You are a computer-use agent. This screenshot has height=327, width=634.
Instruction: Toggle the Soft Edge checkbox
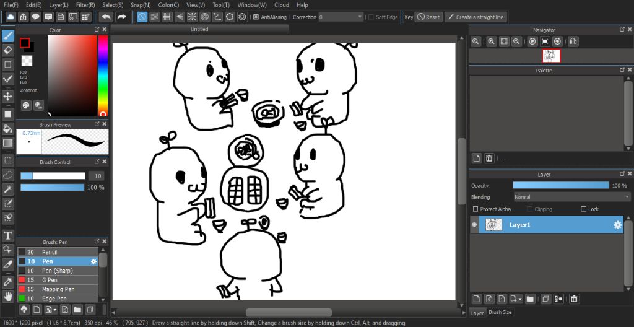coord(371,17)
